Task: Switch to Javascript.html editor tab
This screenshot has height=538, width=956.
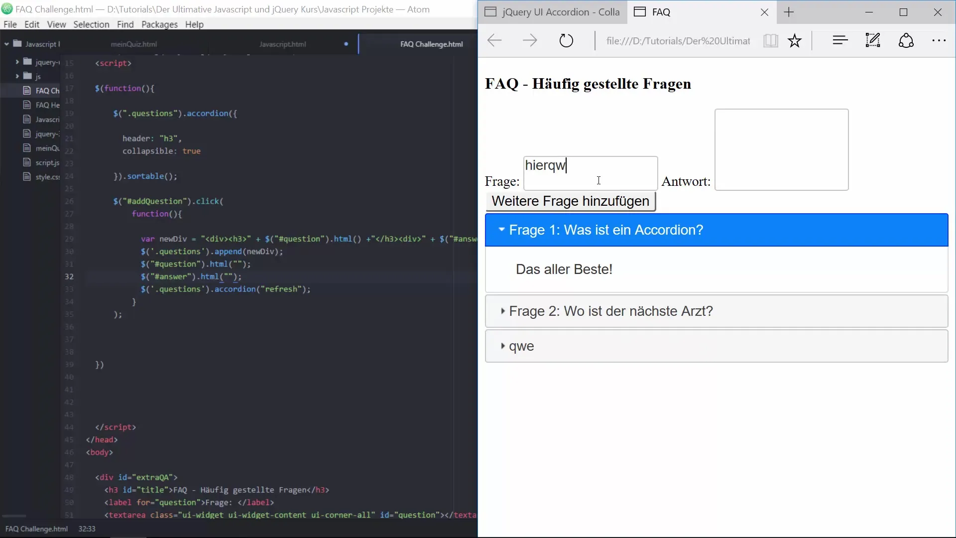Action: pyautogui.click(x=282, y=44)
